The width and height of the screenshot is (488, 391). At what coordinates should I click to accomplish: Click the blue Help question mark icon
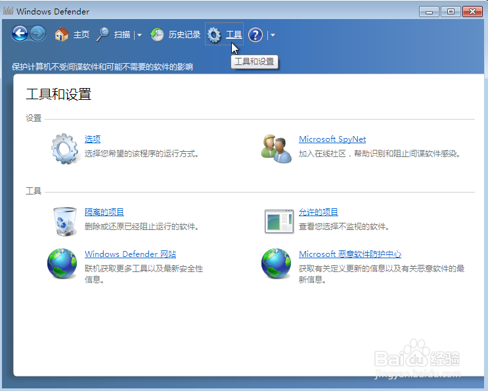tap(255, 35)
